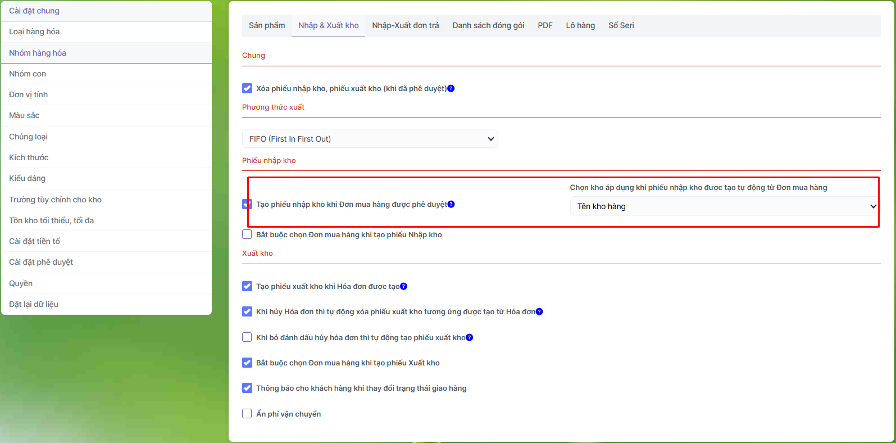Switch to the "Sản phẩm" tab

click(267, 25)
